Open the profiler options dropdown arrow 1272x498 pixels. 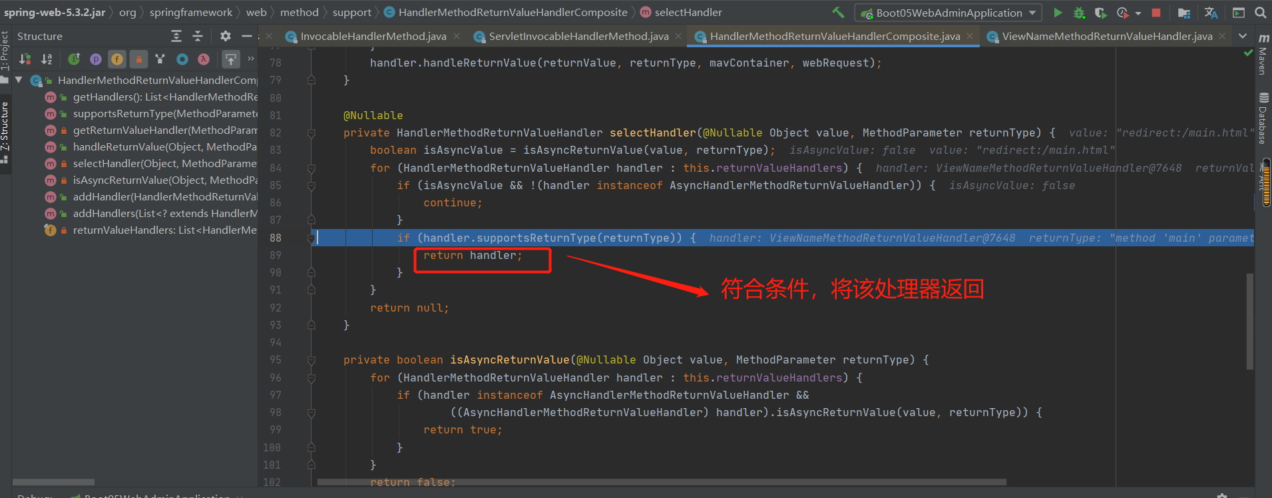1138,13
